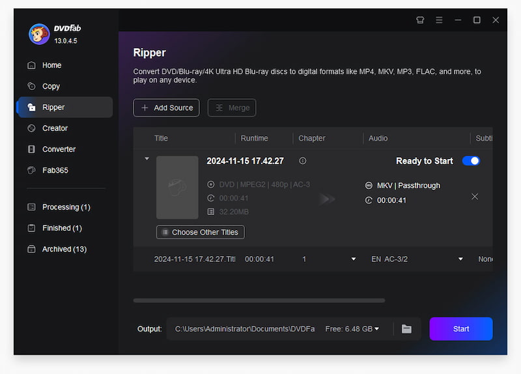Open the Copy module
Image resolution: width=521 pixels, height=374 pixels.
pyautogui.click(x=64, y=86)
